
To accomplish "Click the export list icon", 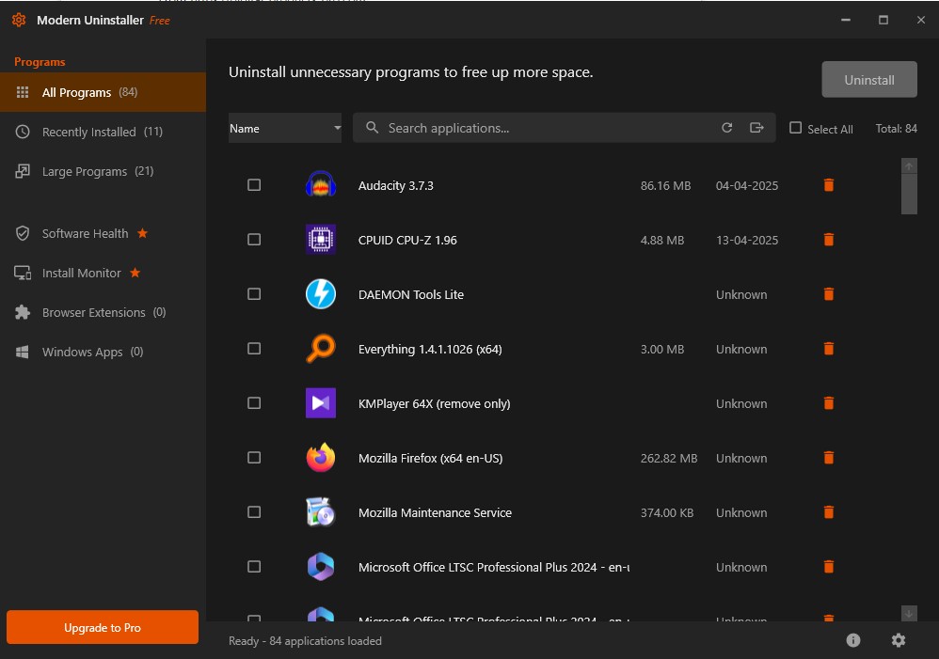I will click(x=756, y=128).
